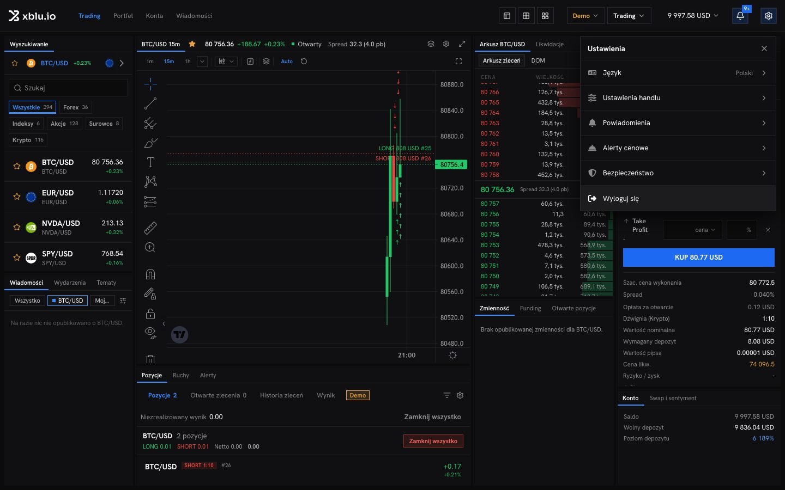The width and height of the screenshot is (785, 490).
Task: Open the Bezpieczeństwo settings row
Action: tap(678, 173)
